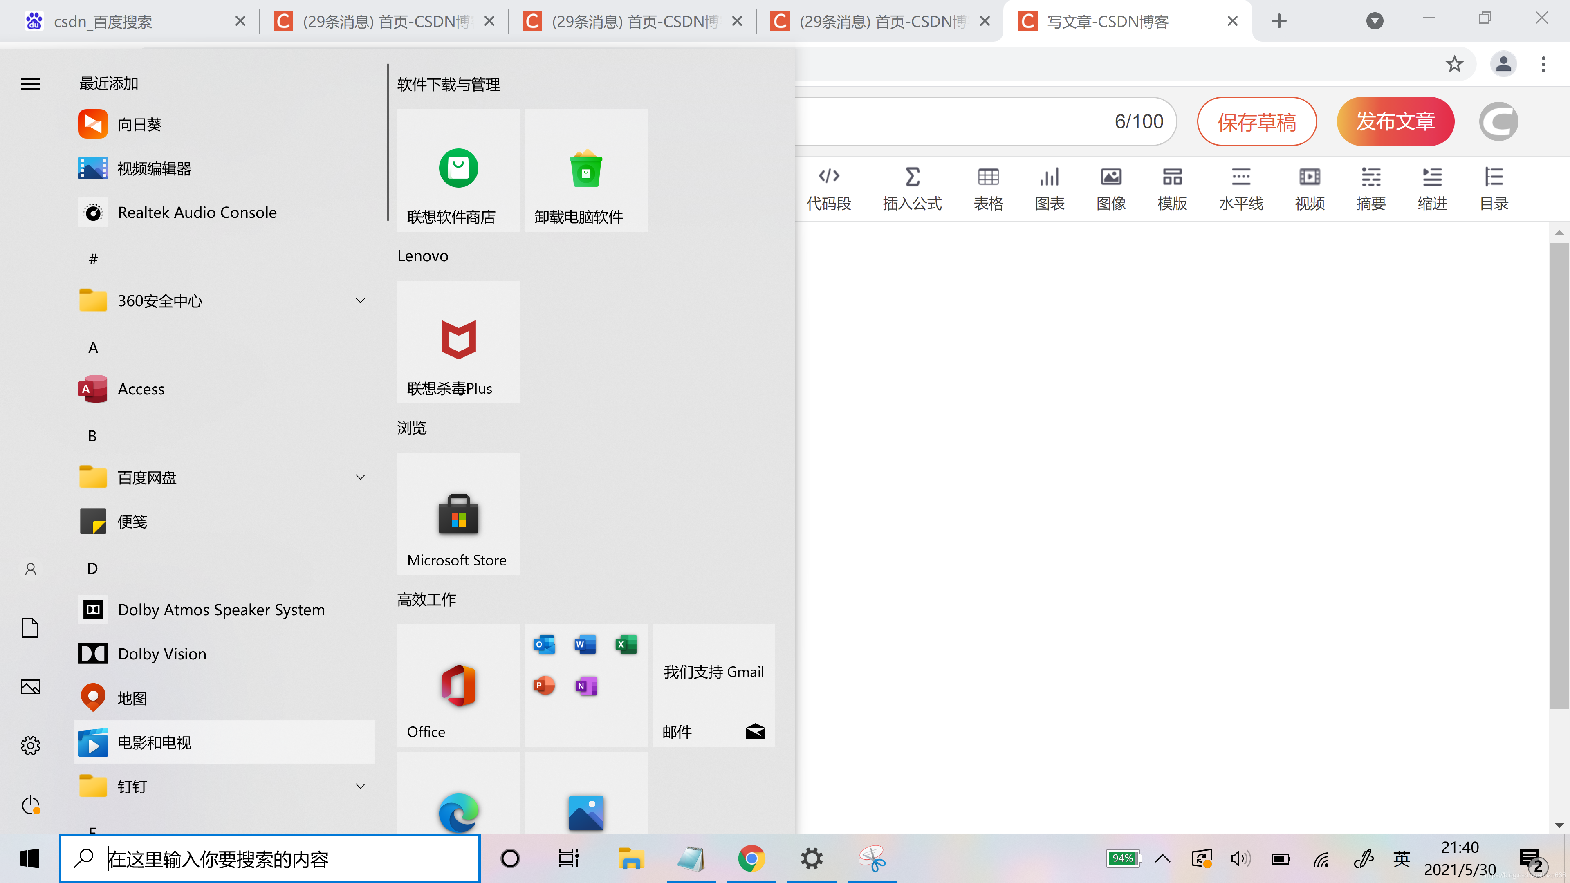Viewport: 1570px width, 883px height.
Task: Open Start menu Pictures icon
Action: [31, 687]
